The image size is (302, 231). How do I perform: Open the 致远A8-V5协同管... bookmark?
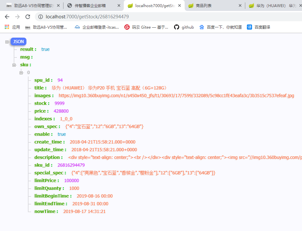coord(46,27)
